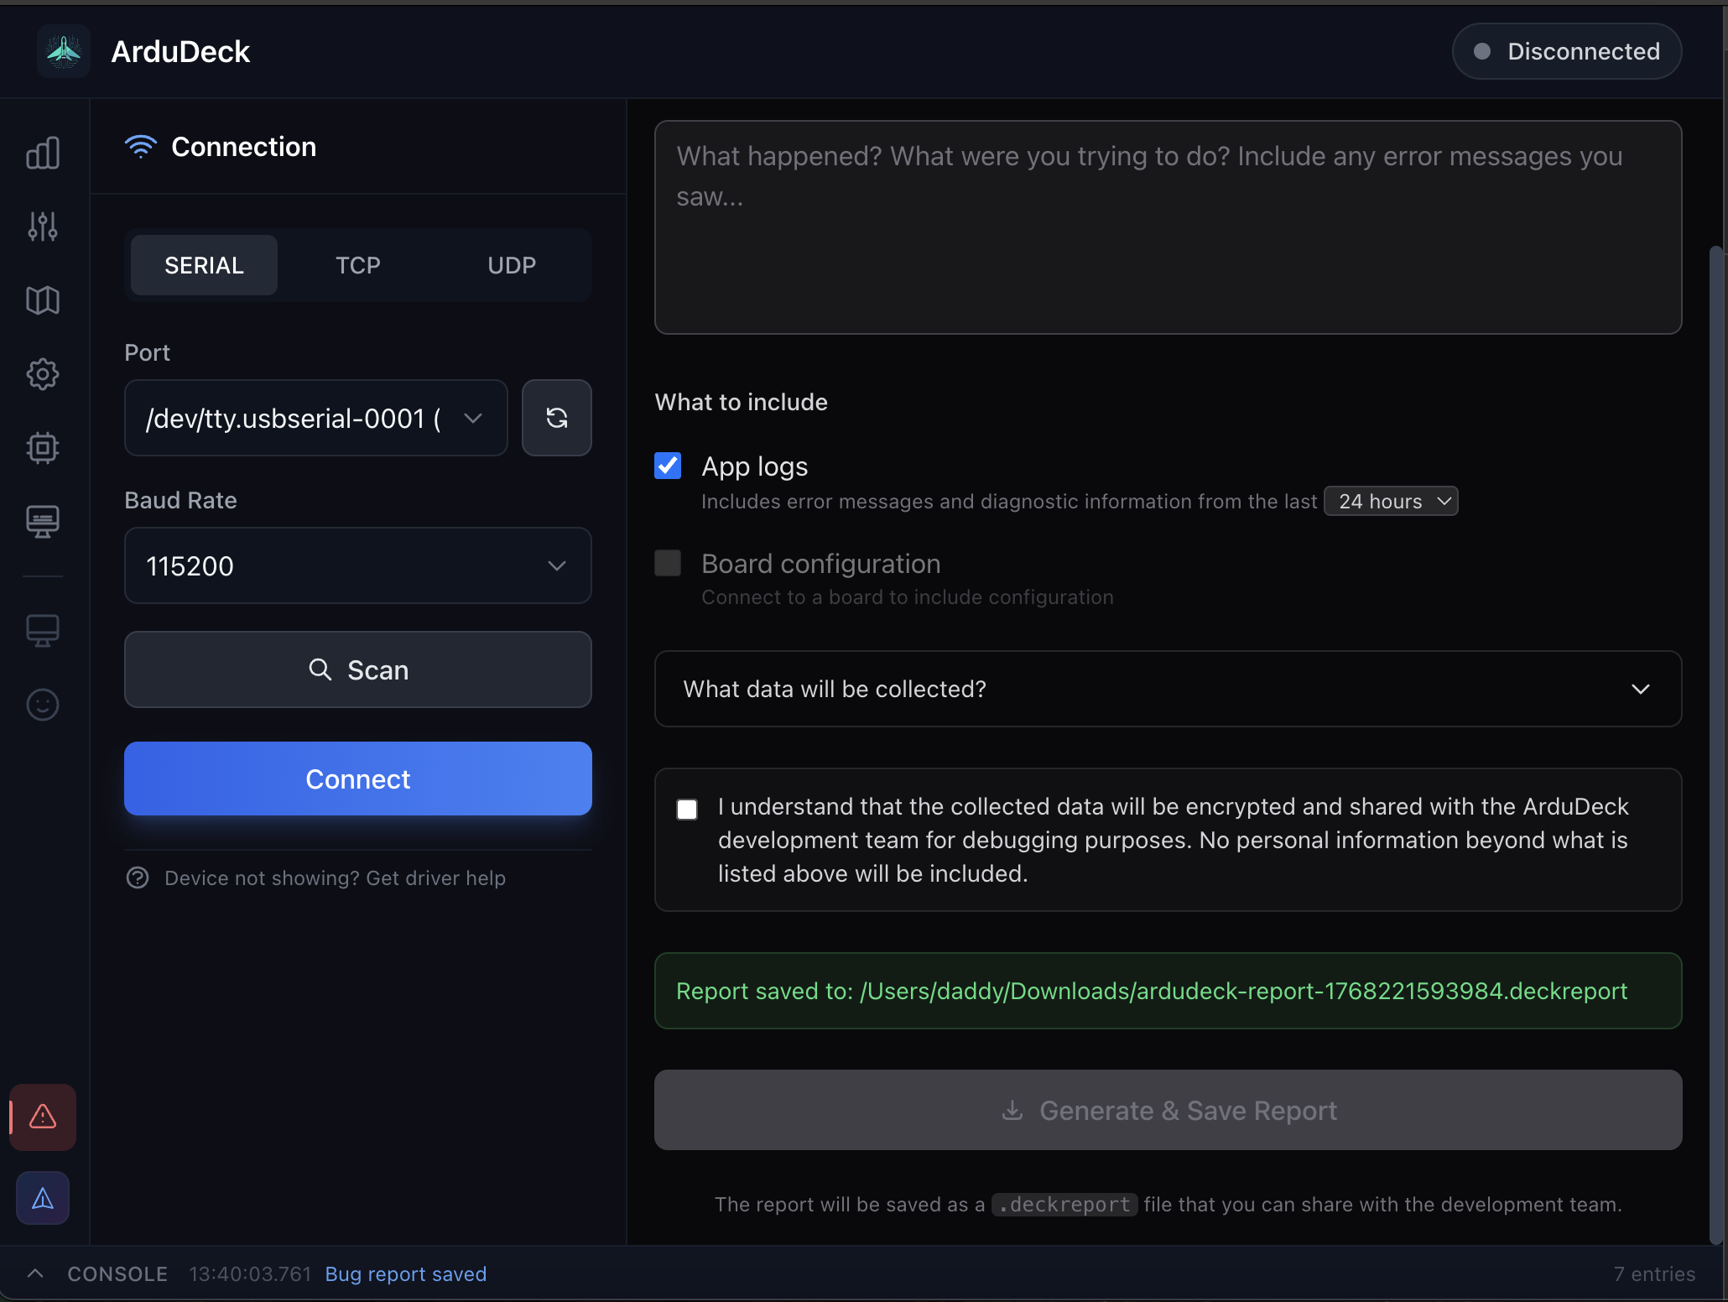Expand the console panel with the caret

pyautogui.click(x=35, y=1273)
